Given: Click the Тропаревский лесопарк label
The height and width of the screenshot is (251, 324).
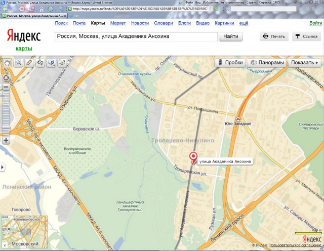Looking at the screenshot, I should (311, 126).
